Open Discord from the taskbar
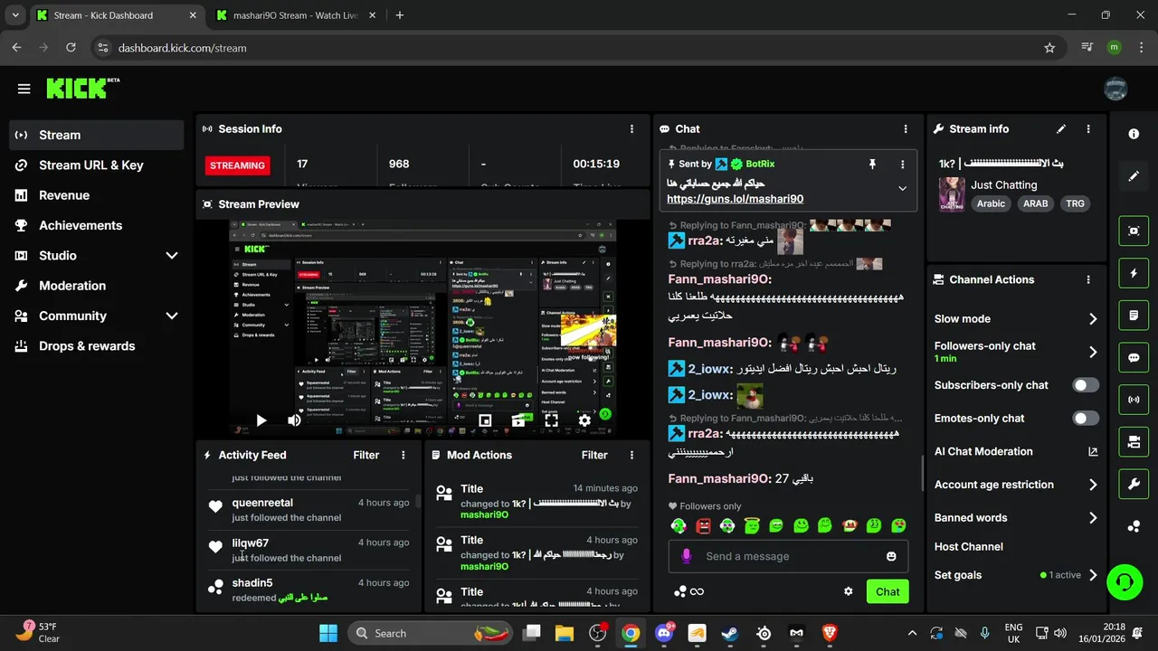This screenshot has width=1158, height=651. (x=664, y=633)
